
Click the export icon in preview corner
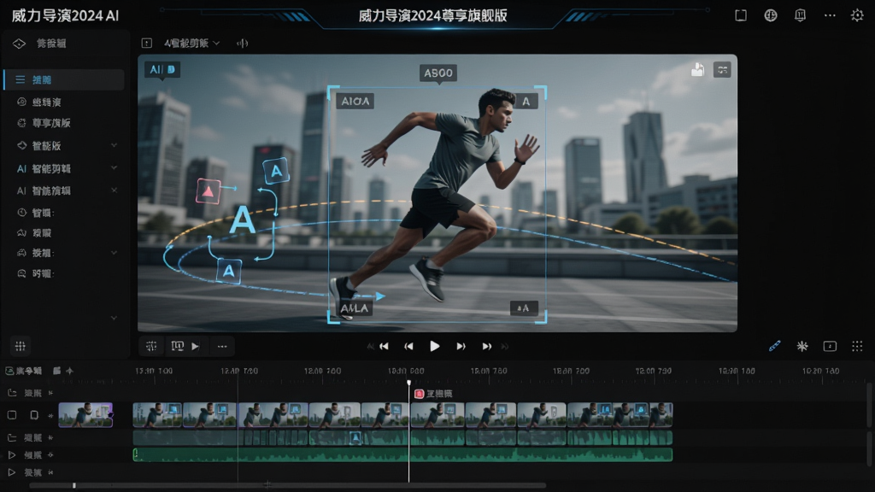697,70
